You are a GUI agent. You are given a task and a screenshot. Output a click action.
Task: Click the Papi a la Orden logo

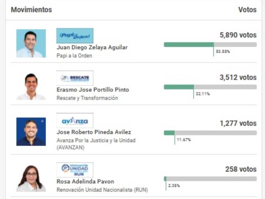tap(75, 35)
